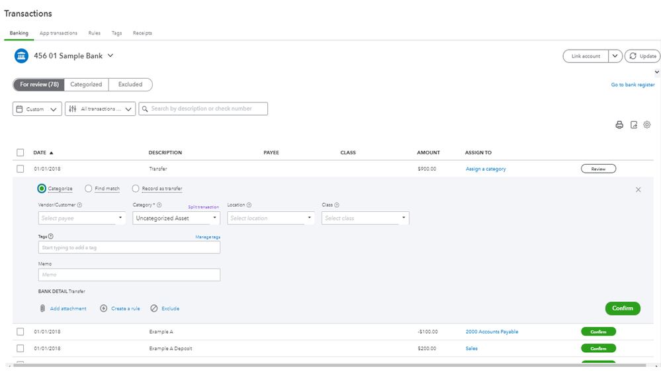Tick the select-all header checkbox

coord(21,153)
